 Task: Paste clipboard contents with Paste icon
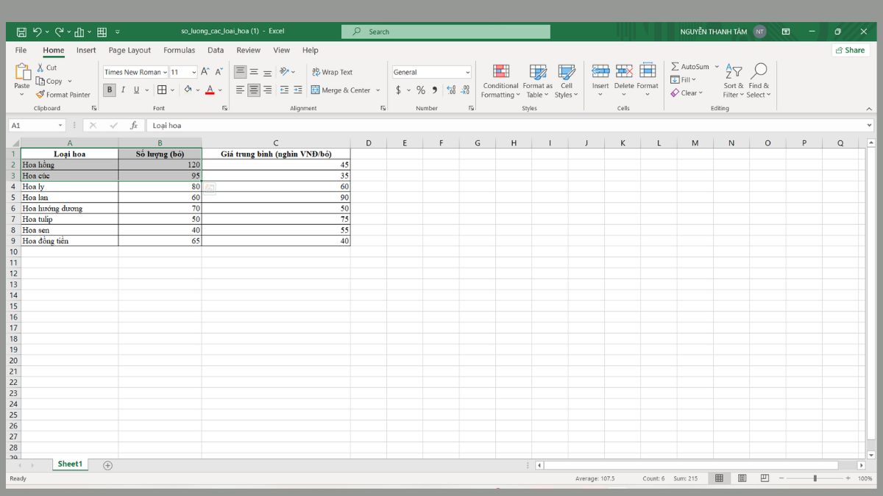(22, 73)
